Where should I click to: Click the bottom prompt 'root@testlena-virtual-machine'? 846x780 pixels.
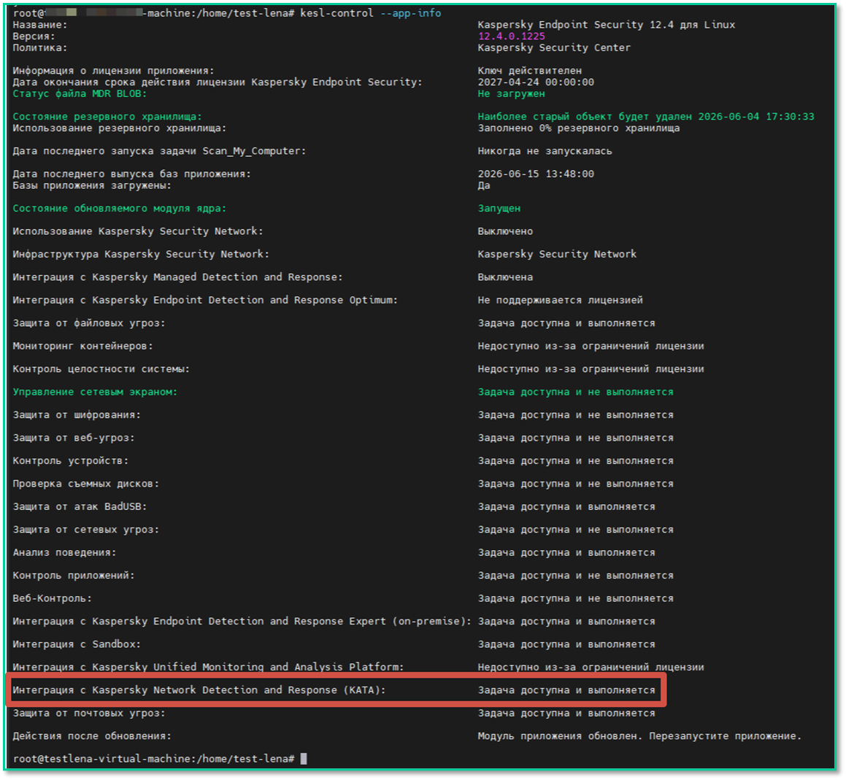point(101,758)
